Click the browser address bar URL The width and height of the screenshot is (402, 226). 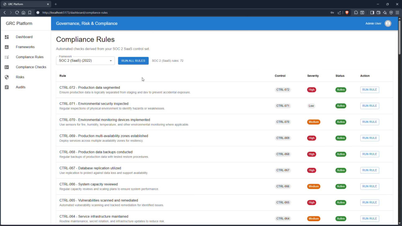(x=75, y=12)
